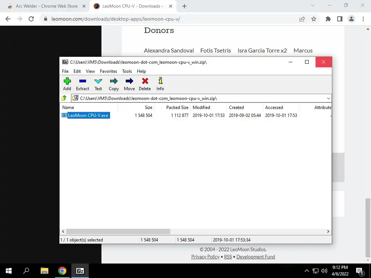Close the LeoMoon CPU-V tab
This screenshot has height=278, width=371.
171,6
